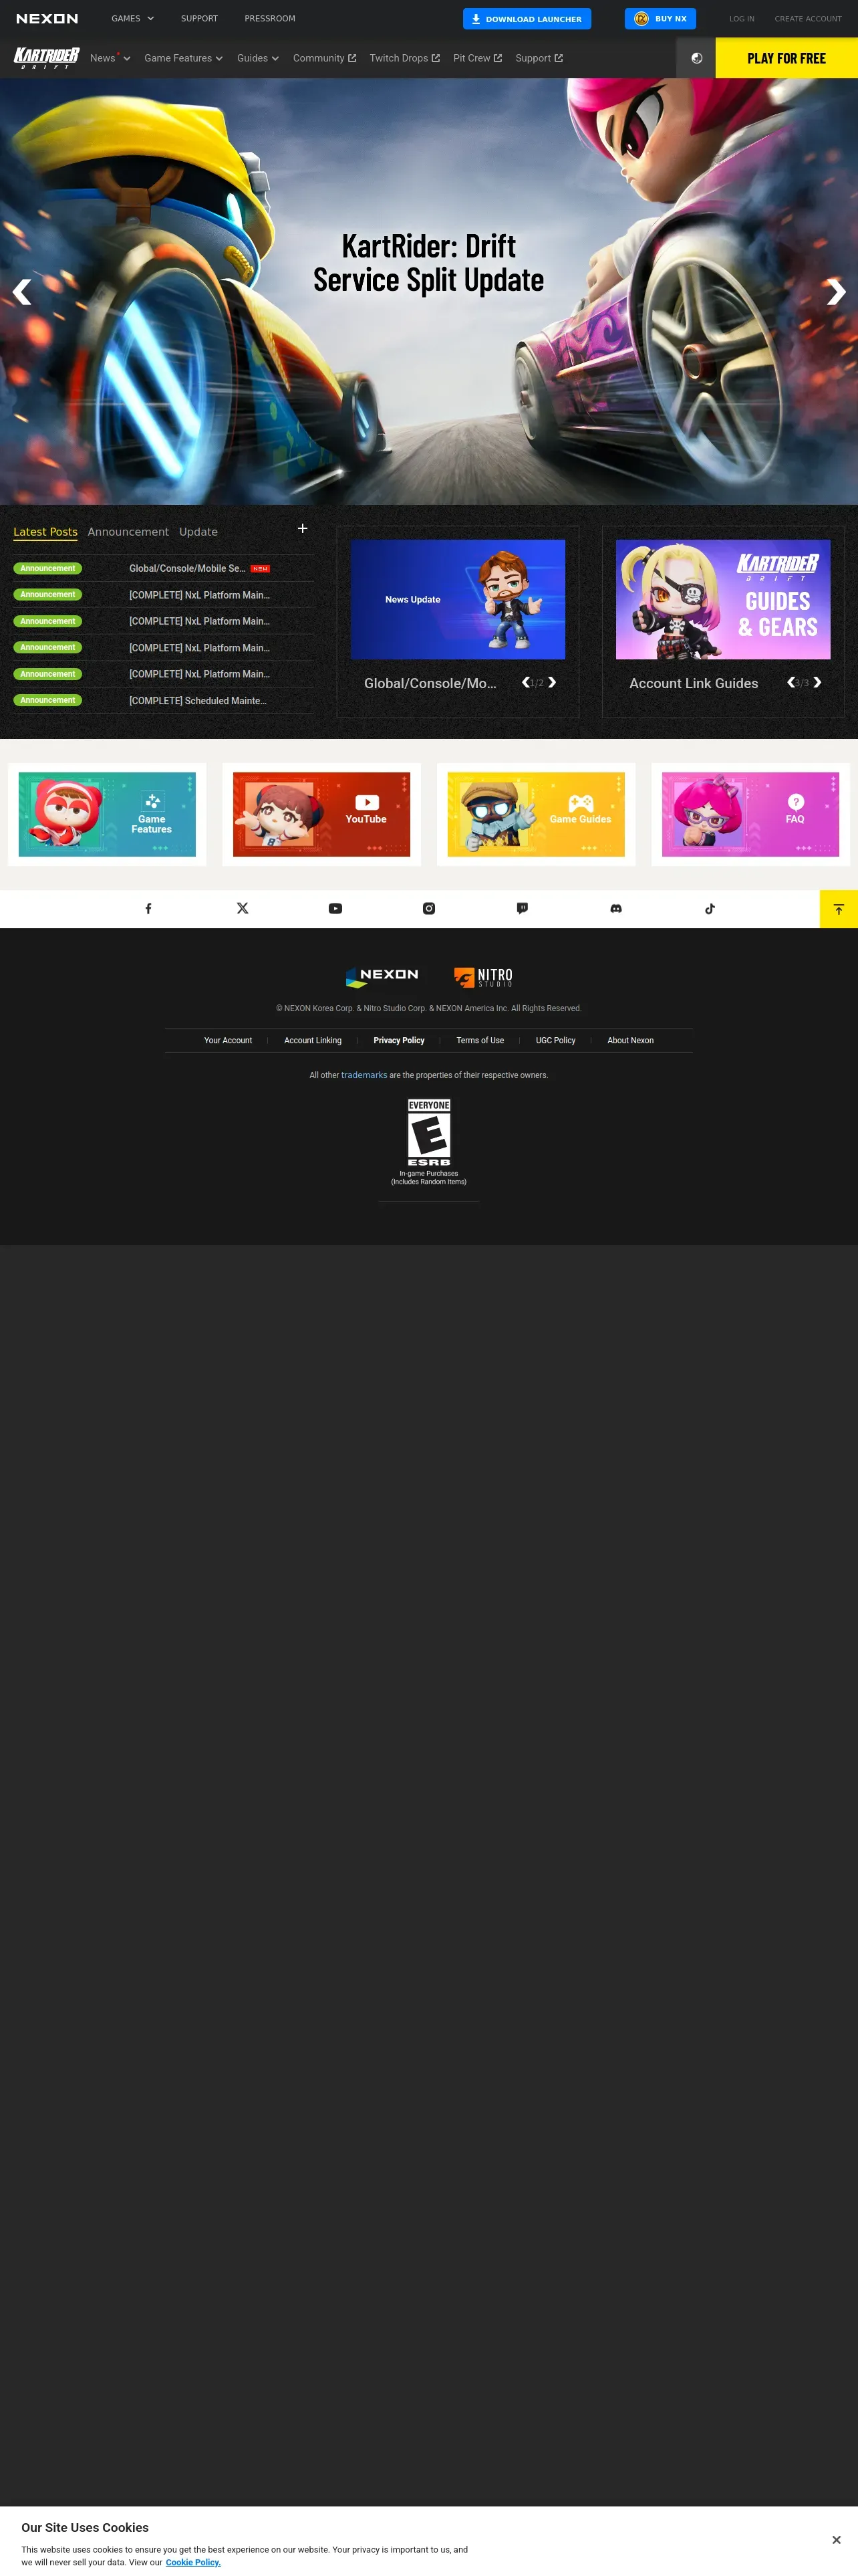The height and width of the screenshot is (2576, 858).
Task: Select the Announcement tab
Action: click(128, 532)
